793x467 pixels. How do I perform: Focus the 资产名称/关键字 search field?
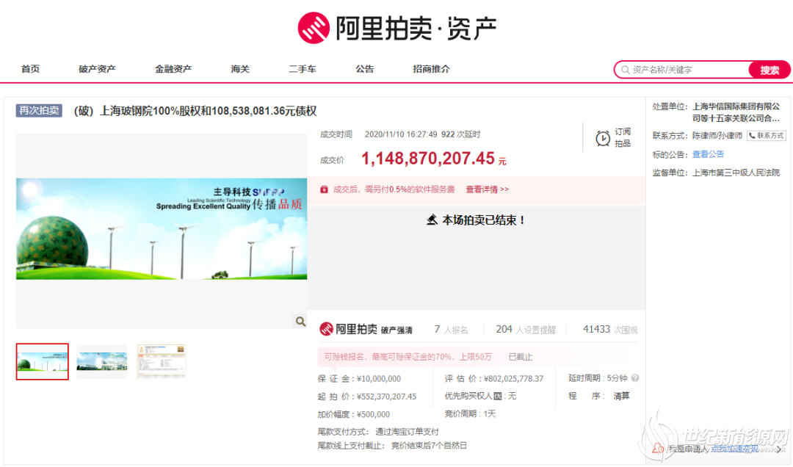click(x=682, y=70)
